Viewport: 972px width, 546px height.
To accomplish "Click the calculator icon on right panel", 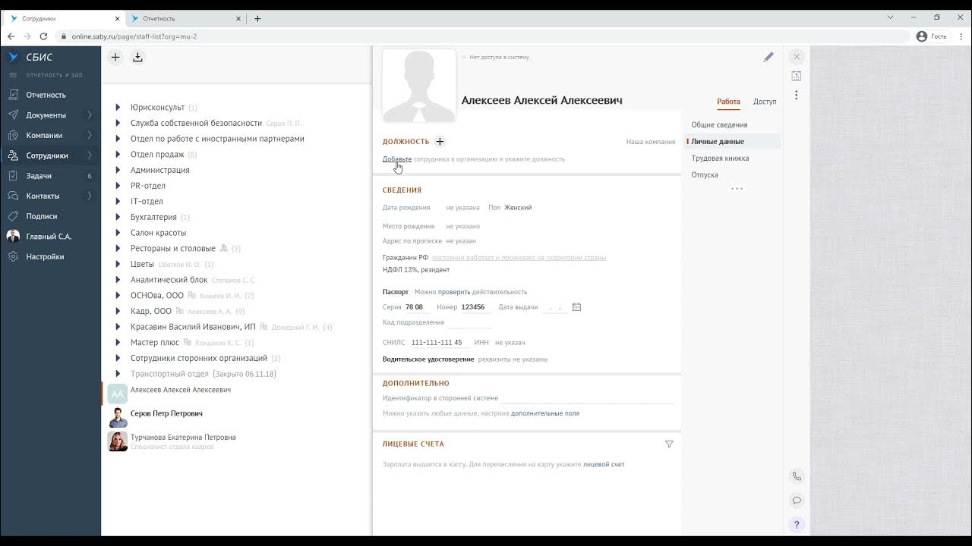I will (x=797, y=76).
